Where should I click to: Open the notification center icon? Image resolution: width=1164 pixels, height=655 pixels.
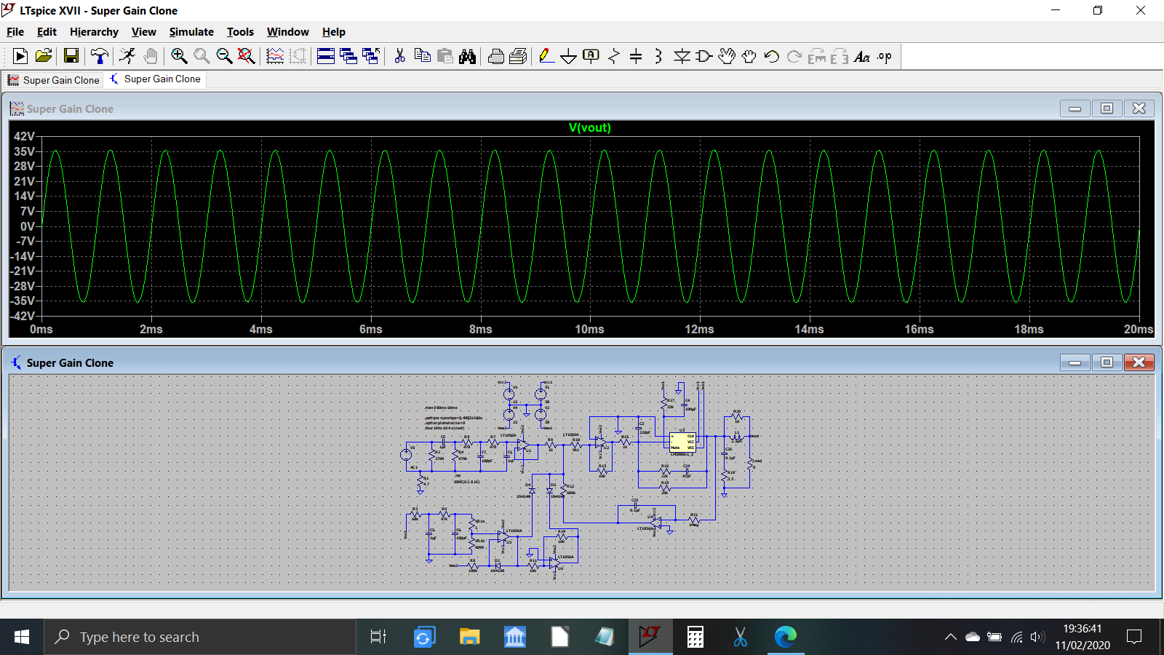1134,637
